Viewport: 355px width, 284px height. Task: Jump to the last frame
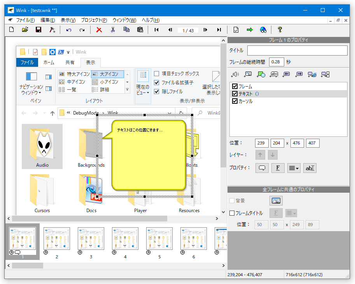(219, 30)
